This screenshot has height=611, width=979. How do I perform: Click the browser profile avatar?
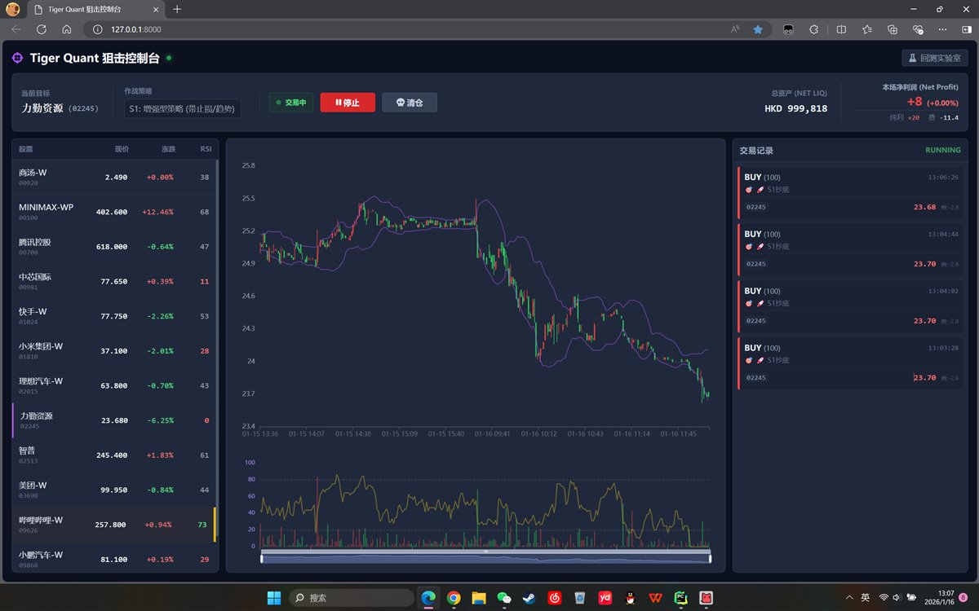pyautogui.click(x=12, y=9)
